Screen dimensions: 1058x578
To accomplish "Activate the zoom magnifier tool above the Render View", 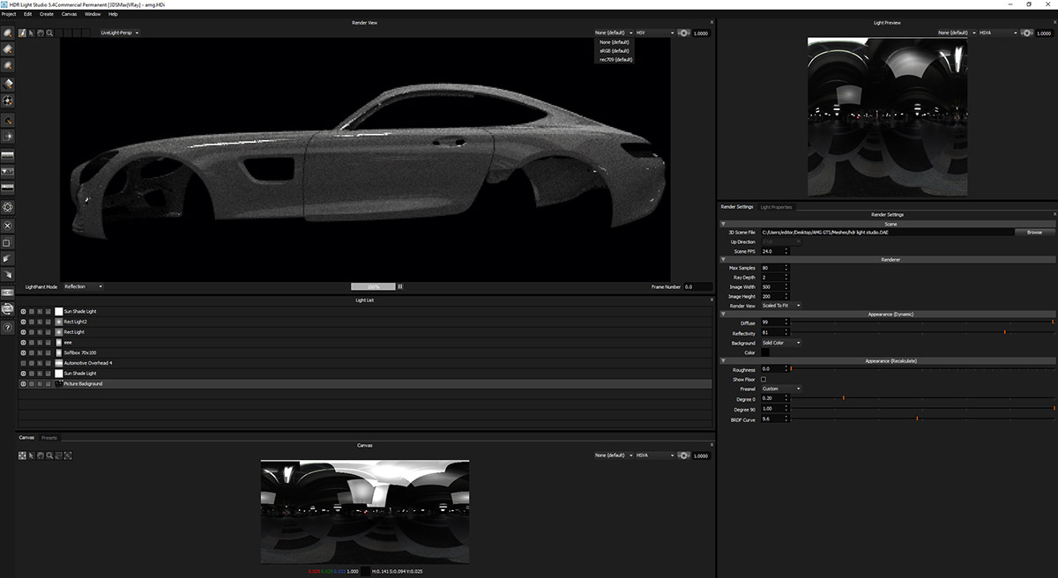I will pos(49,33).
